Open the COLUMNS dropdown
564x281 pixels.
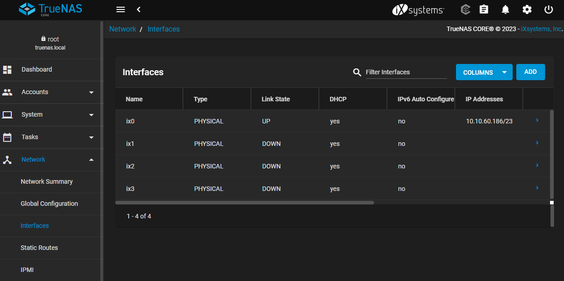484,72
